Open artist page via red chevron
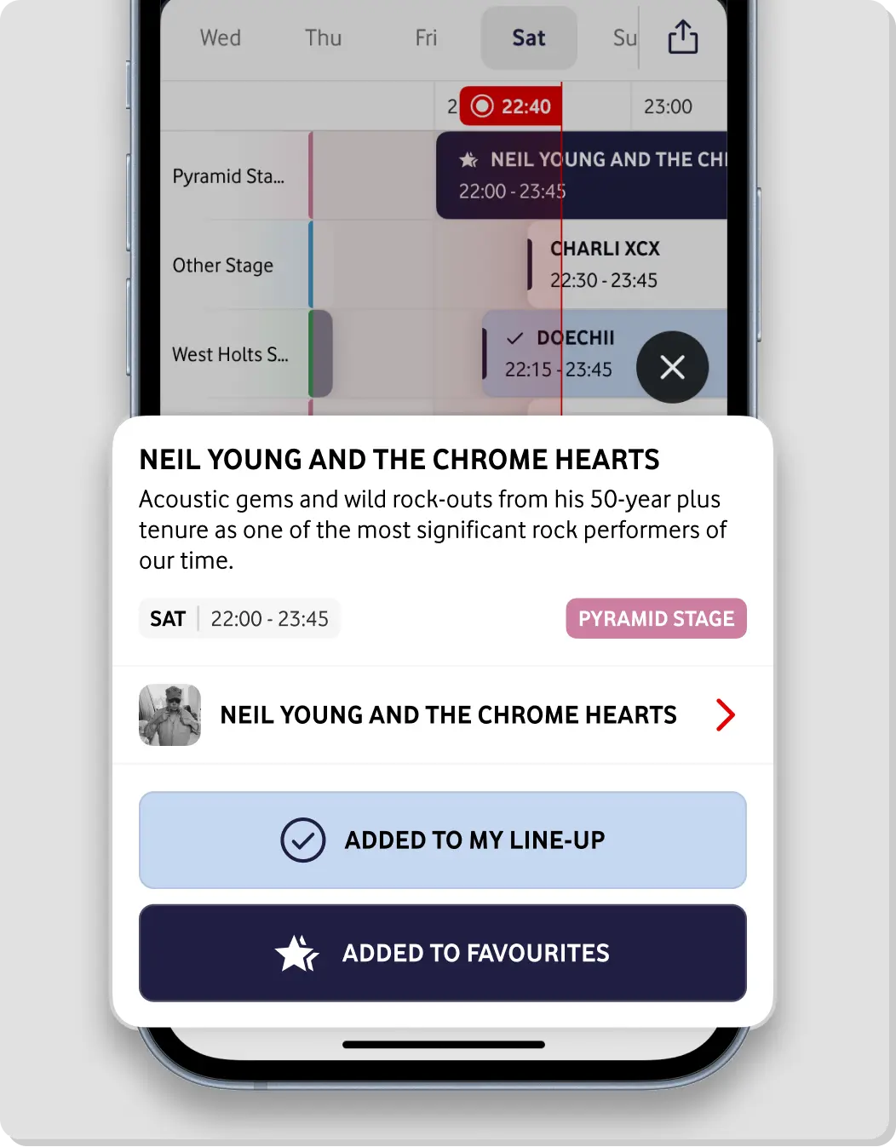The height and width of the screenshot is (1147, 896). [x=725, y=715]
